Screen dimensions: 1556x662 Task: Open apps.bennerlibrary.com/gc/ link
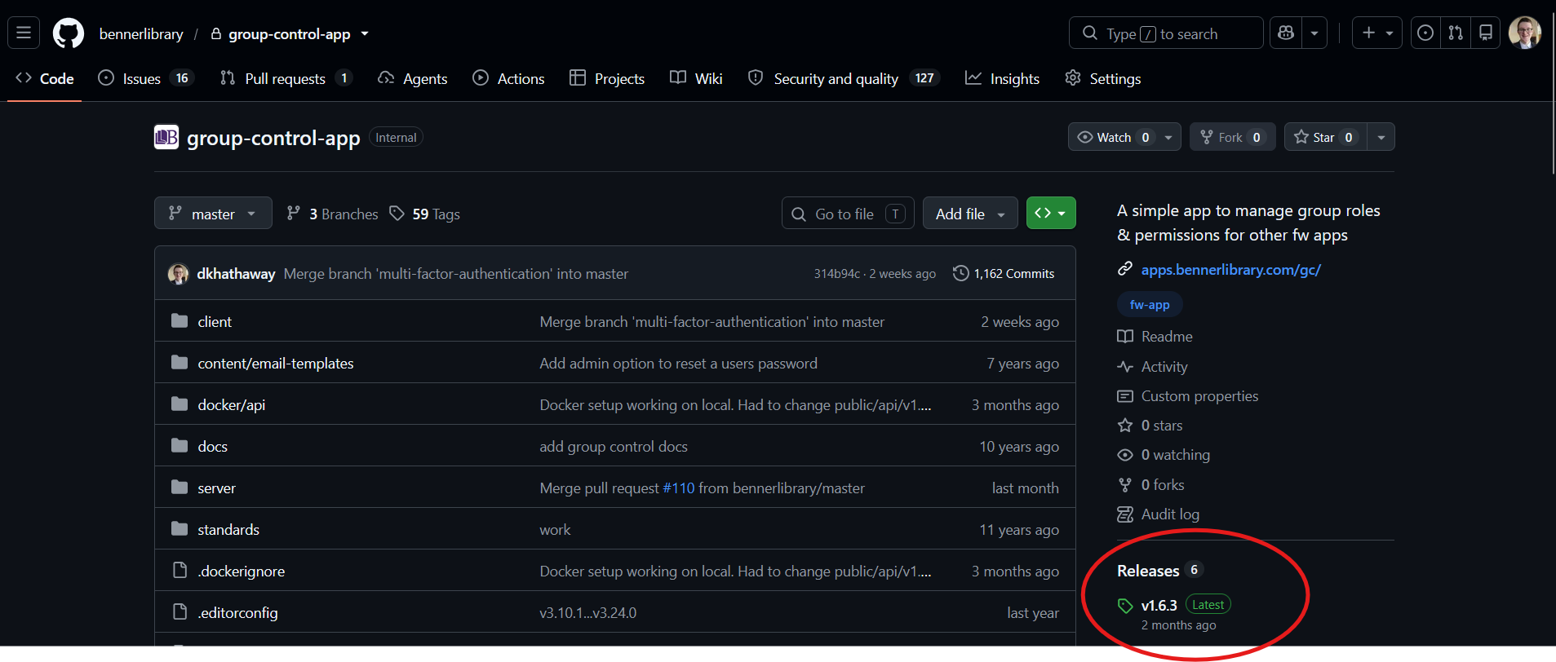click(1230, 269)
